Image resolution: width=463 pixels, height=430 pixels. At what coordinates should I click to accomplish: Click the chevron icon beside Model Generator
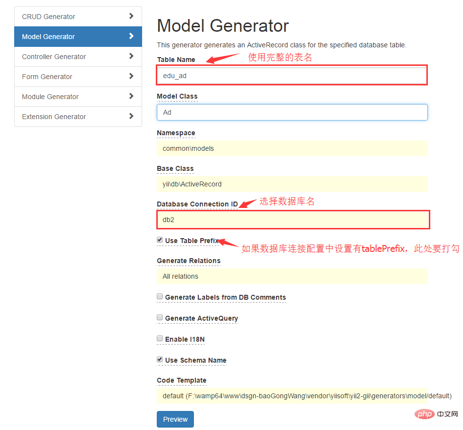(131, 36)
